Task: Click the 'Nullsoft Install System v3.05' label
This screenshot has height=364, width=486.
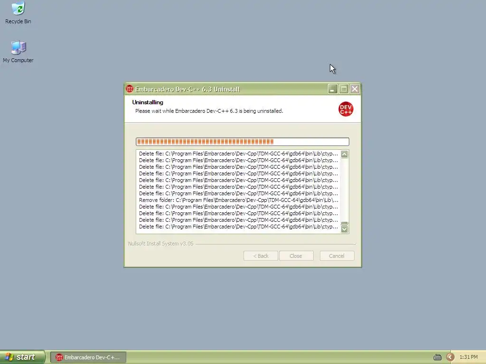Action: [x=160, y=244]
